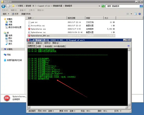The width and height of the screenshot is (144, 115).
Task: Expand the address bar history dropdown
Action: [x=99, y=6]
